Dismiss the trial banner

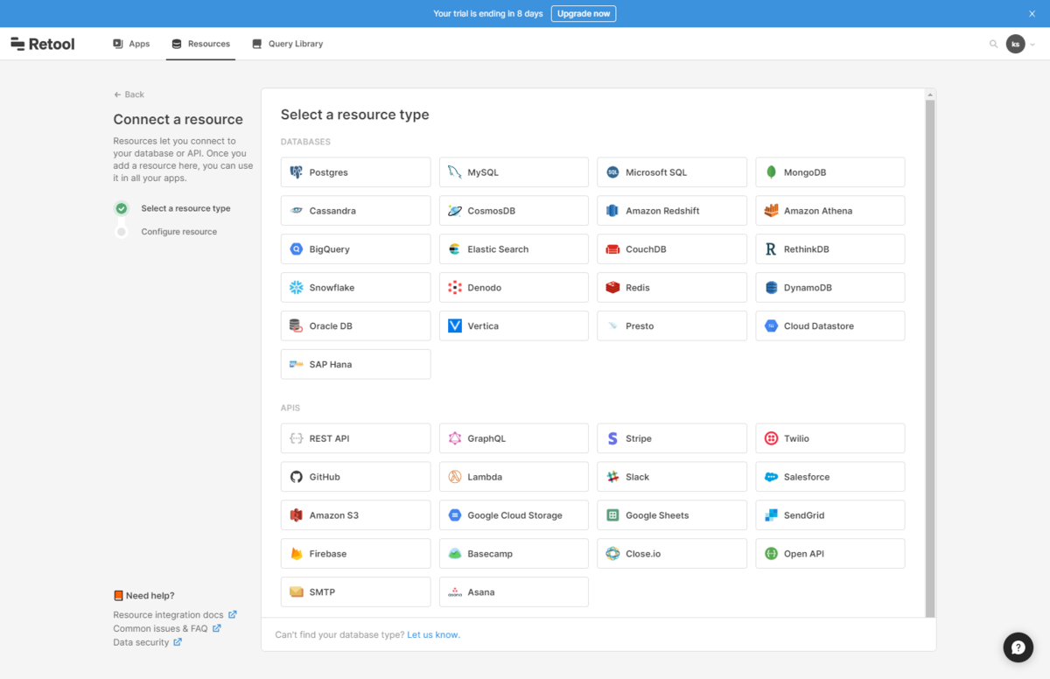[1032, 14]
